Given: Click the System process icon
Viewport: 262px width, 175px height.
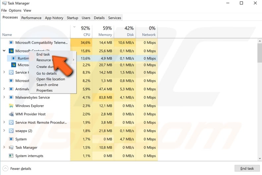Looking at the screenshot, I should click(11, 139).
